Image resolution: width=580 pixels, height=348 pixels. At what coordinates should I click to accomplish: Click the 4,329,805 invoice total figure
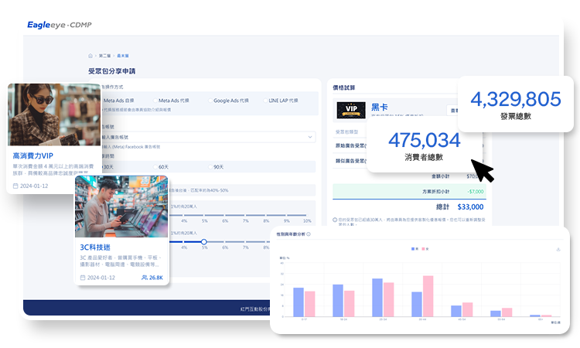(516, 99)
